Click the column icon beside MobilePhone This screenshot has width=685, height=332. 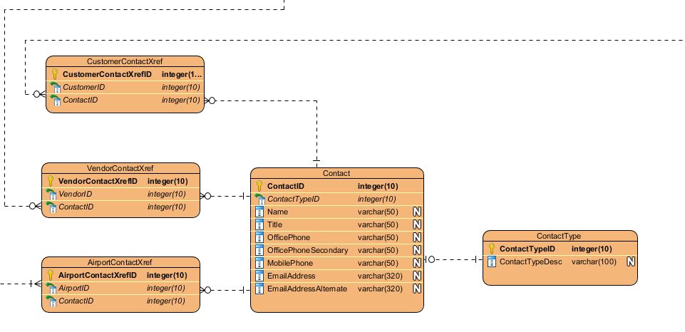tap(259, 263)
